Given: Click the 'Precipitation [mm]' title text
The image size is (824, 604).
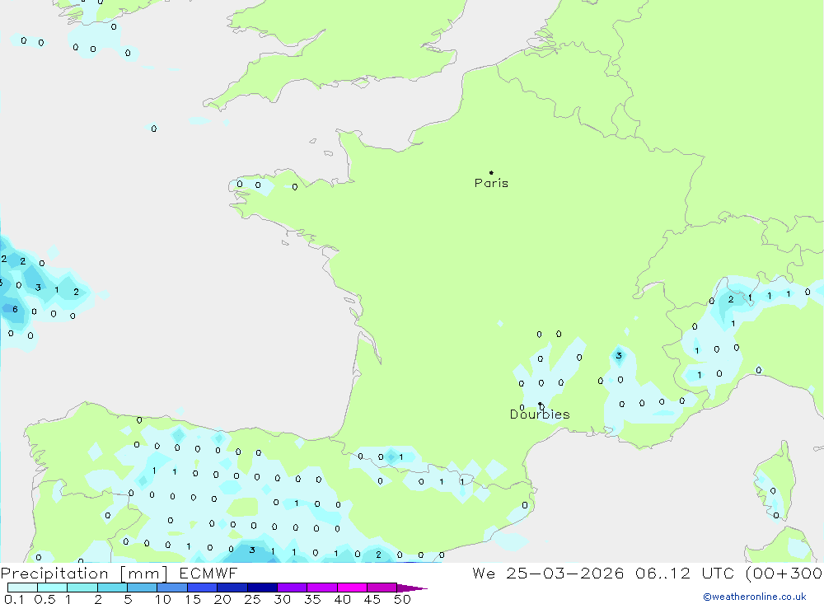Looking at the screenshot, I should pos(84,574).
